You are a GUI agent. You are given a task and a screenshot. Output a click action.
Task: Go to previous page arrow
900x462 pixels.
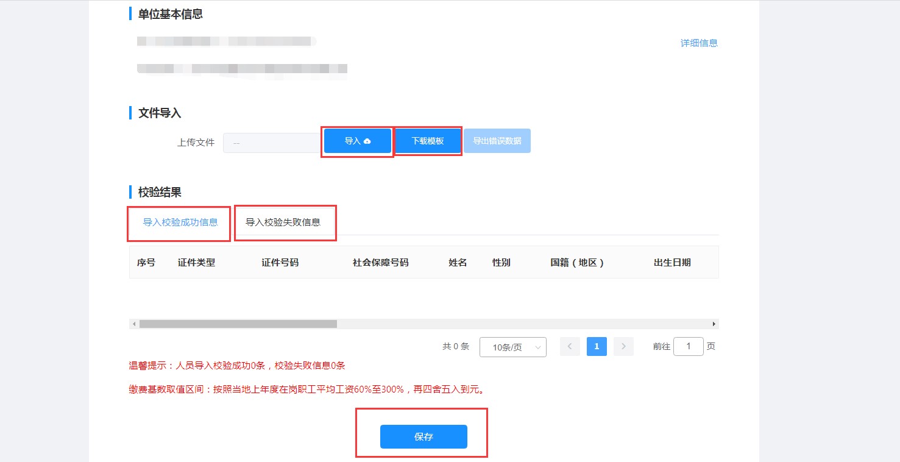pyautogui.click(x=570, y=346)
